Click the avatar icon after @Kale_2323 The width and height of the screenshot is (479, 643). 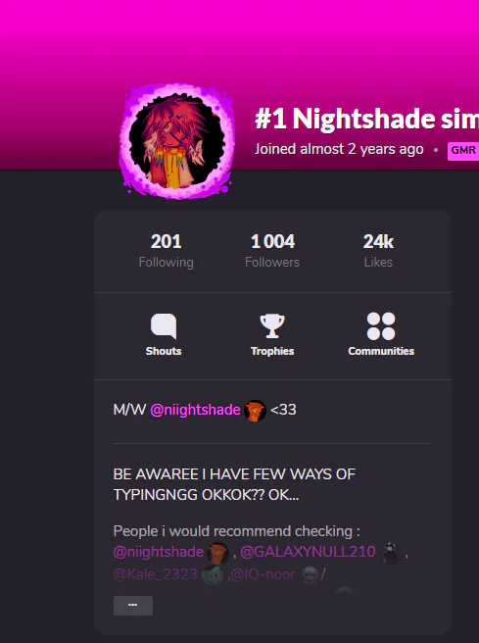click(213, 574)
